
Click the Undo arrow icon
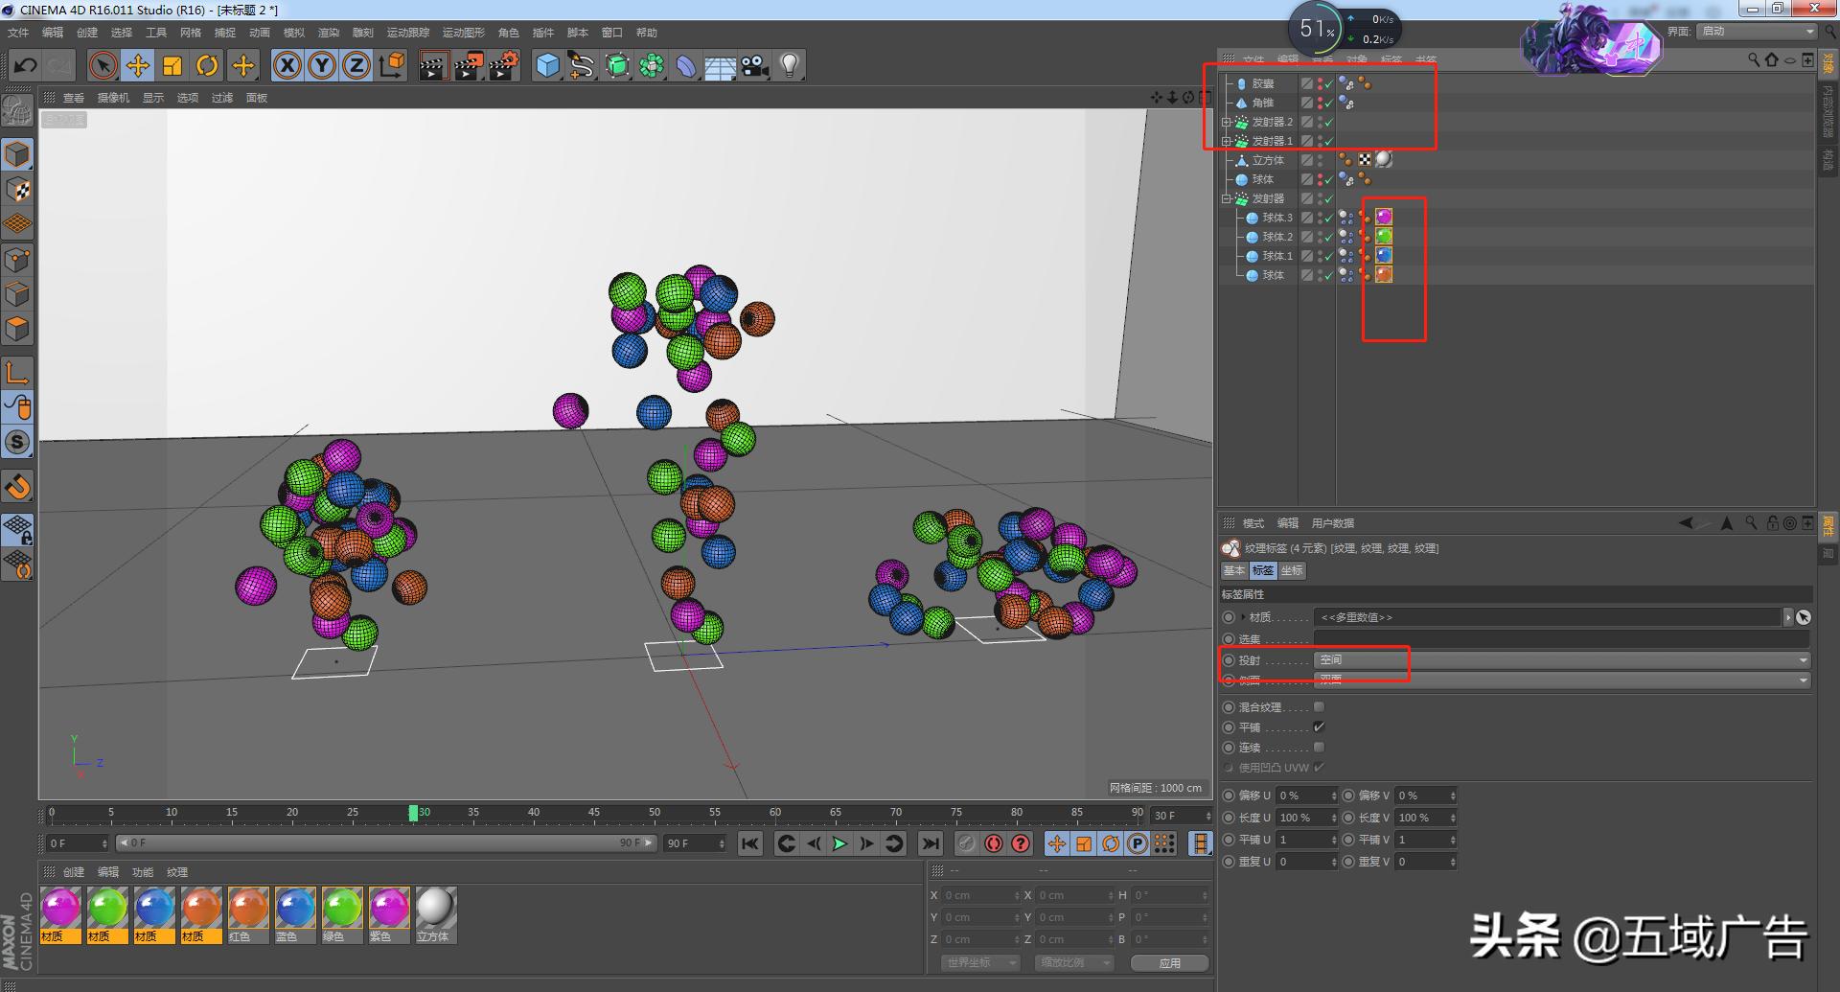26,66
